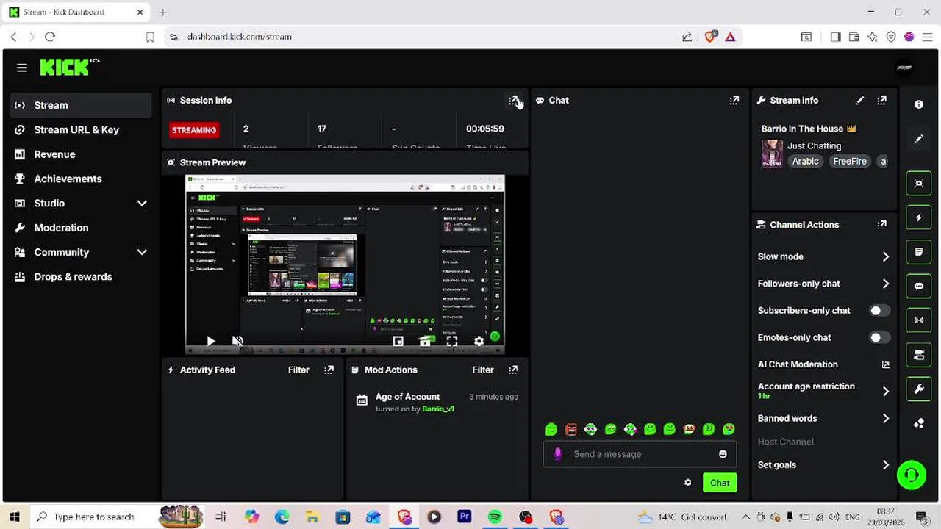Open emoji picker in message box

tap(723, 454)
